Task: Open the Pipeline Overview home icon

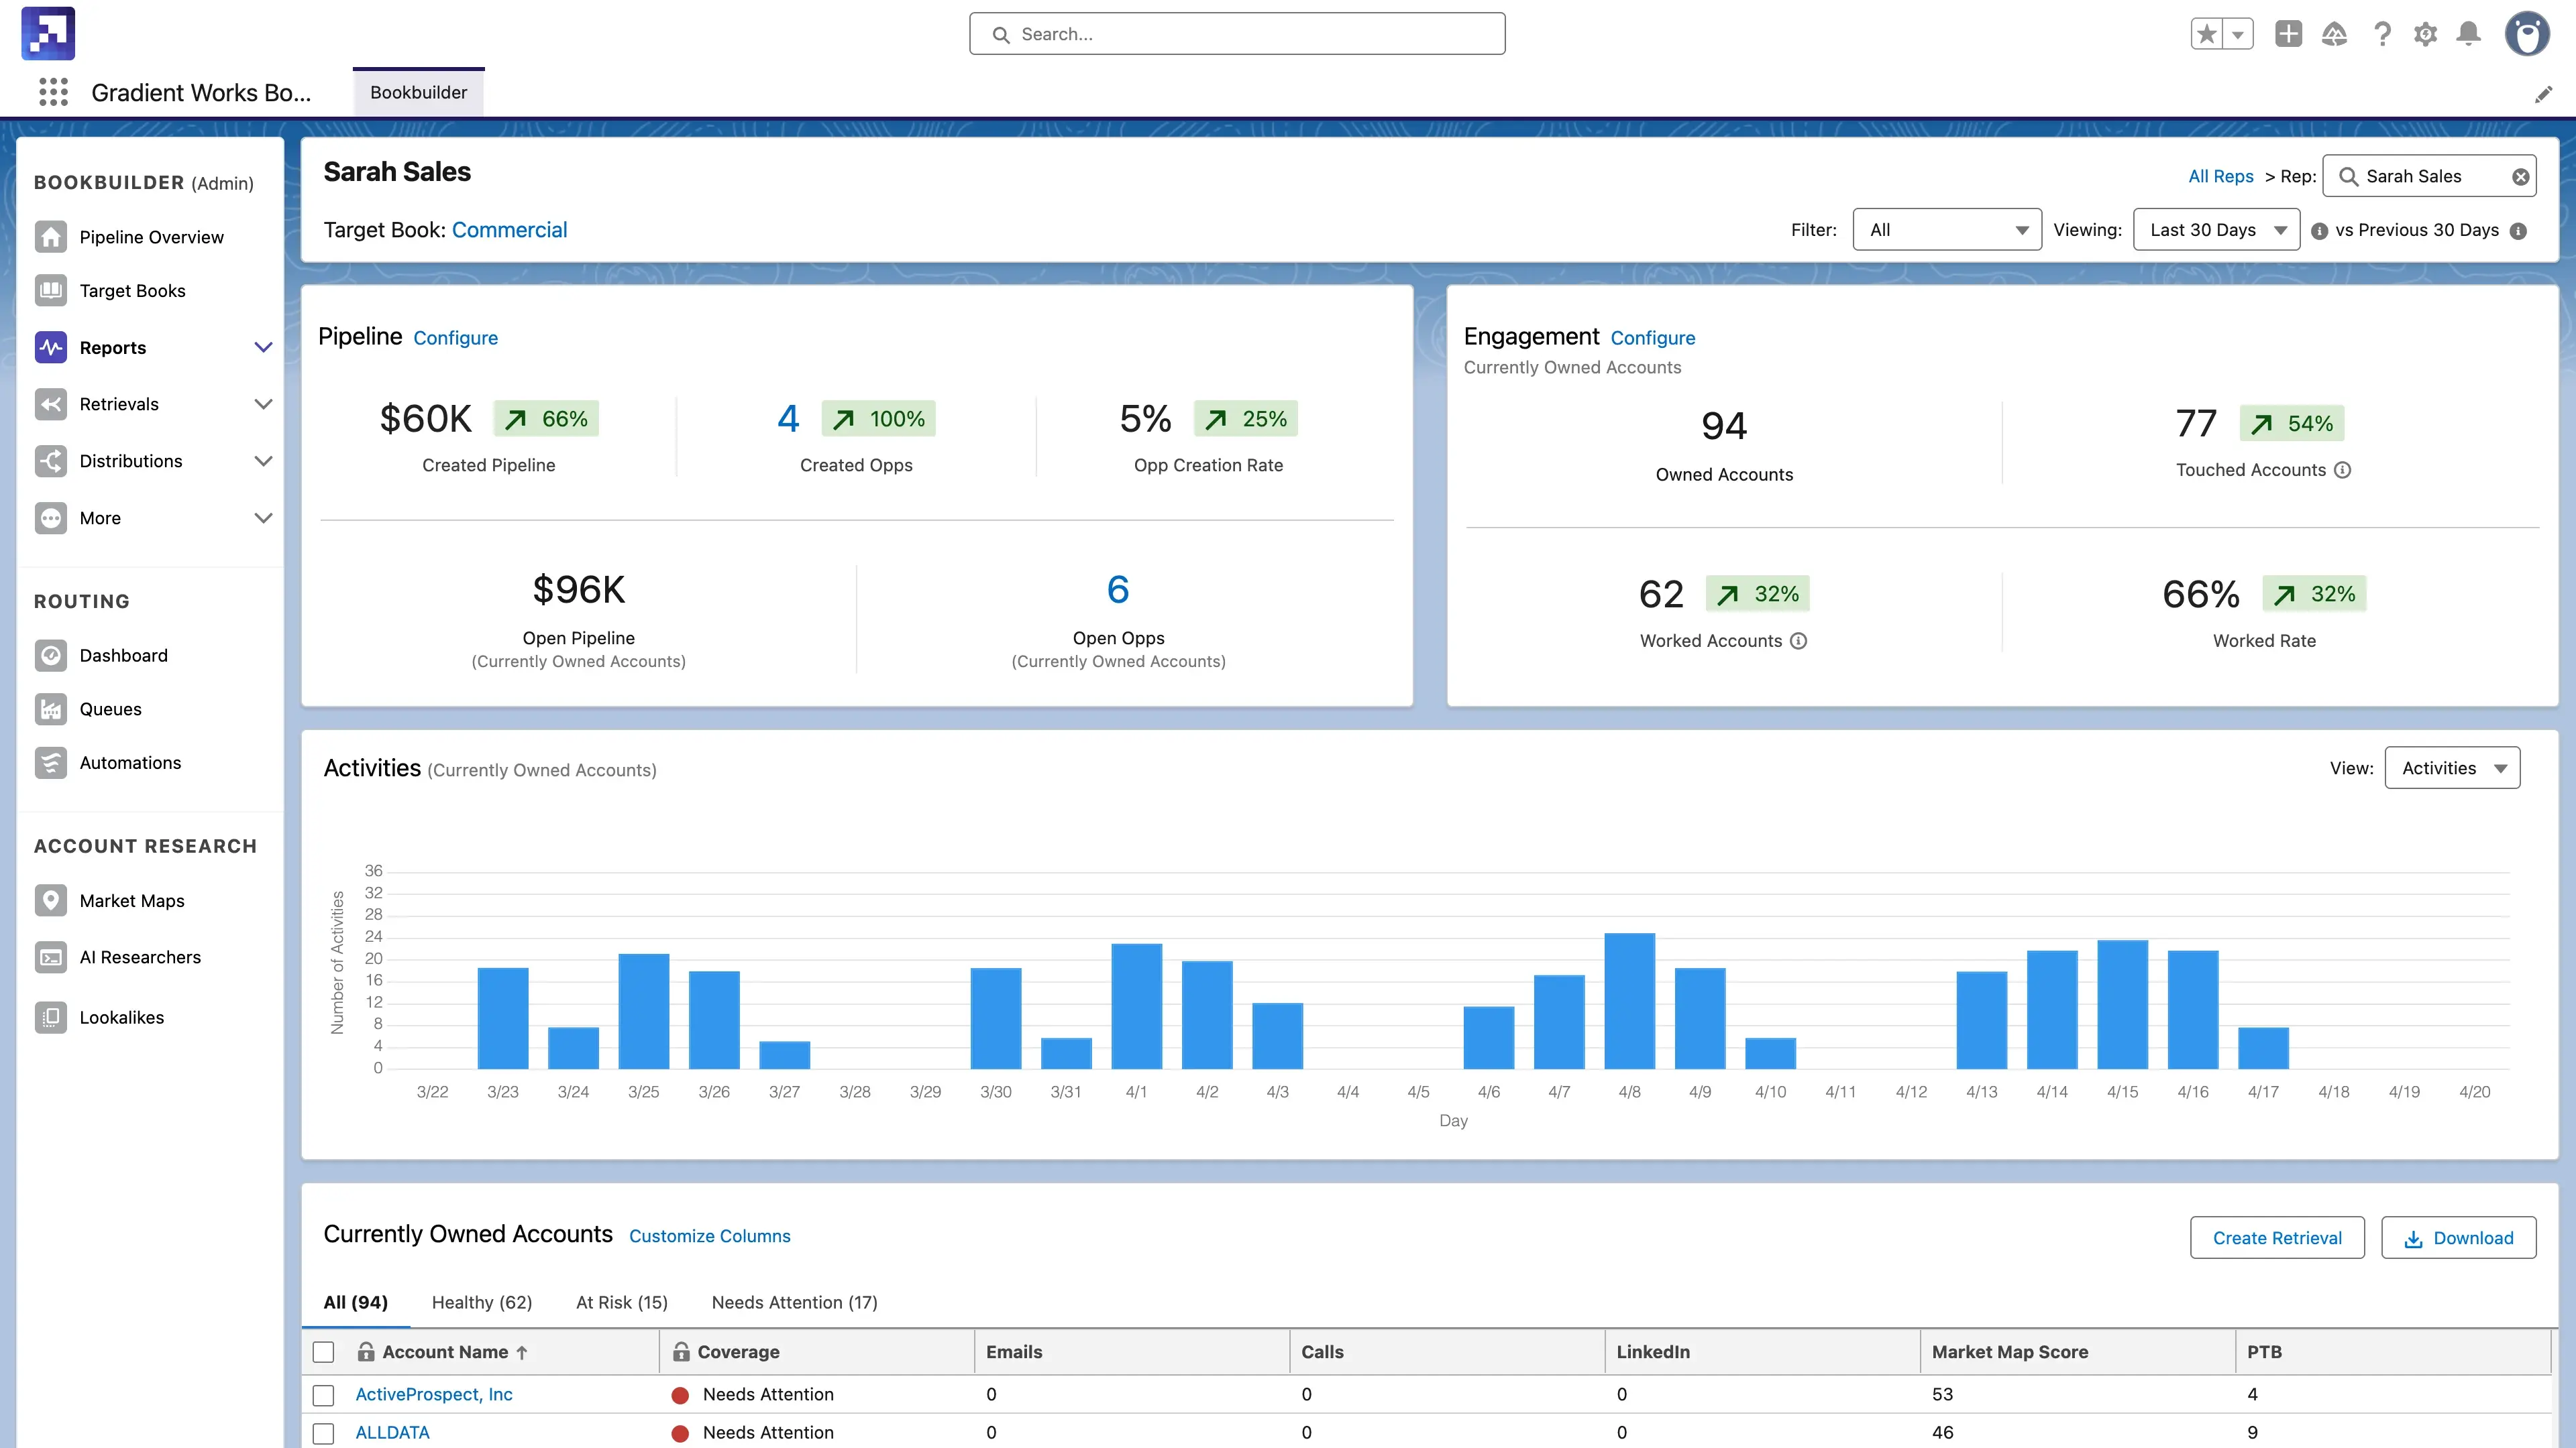Action: [50, 237]
